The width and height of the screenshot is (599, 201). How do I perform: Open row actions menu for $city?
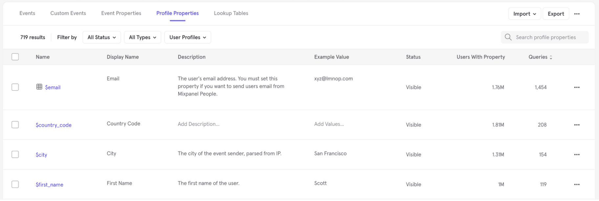pyautogui.click(x=577, y=155)
